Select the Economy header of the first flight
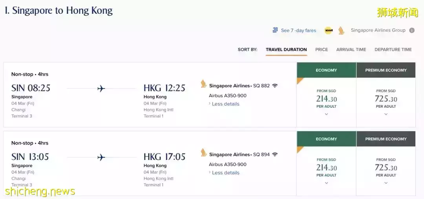The height and width of the screenshot is (199, 424). [x=326, y=70]
